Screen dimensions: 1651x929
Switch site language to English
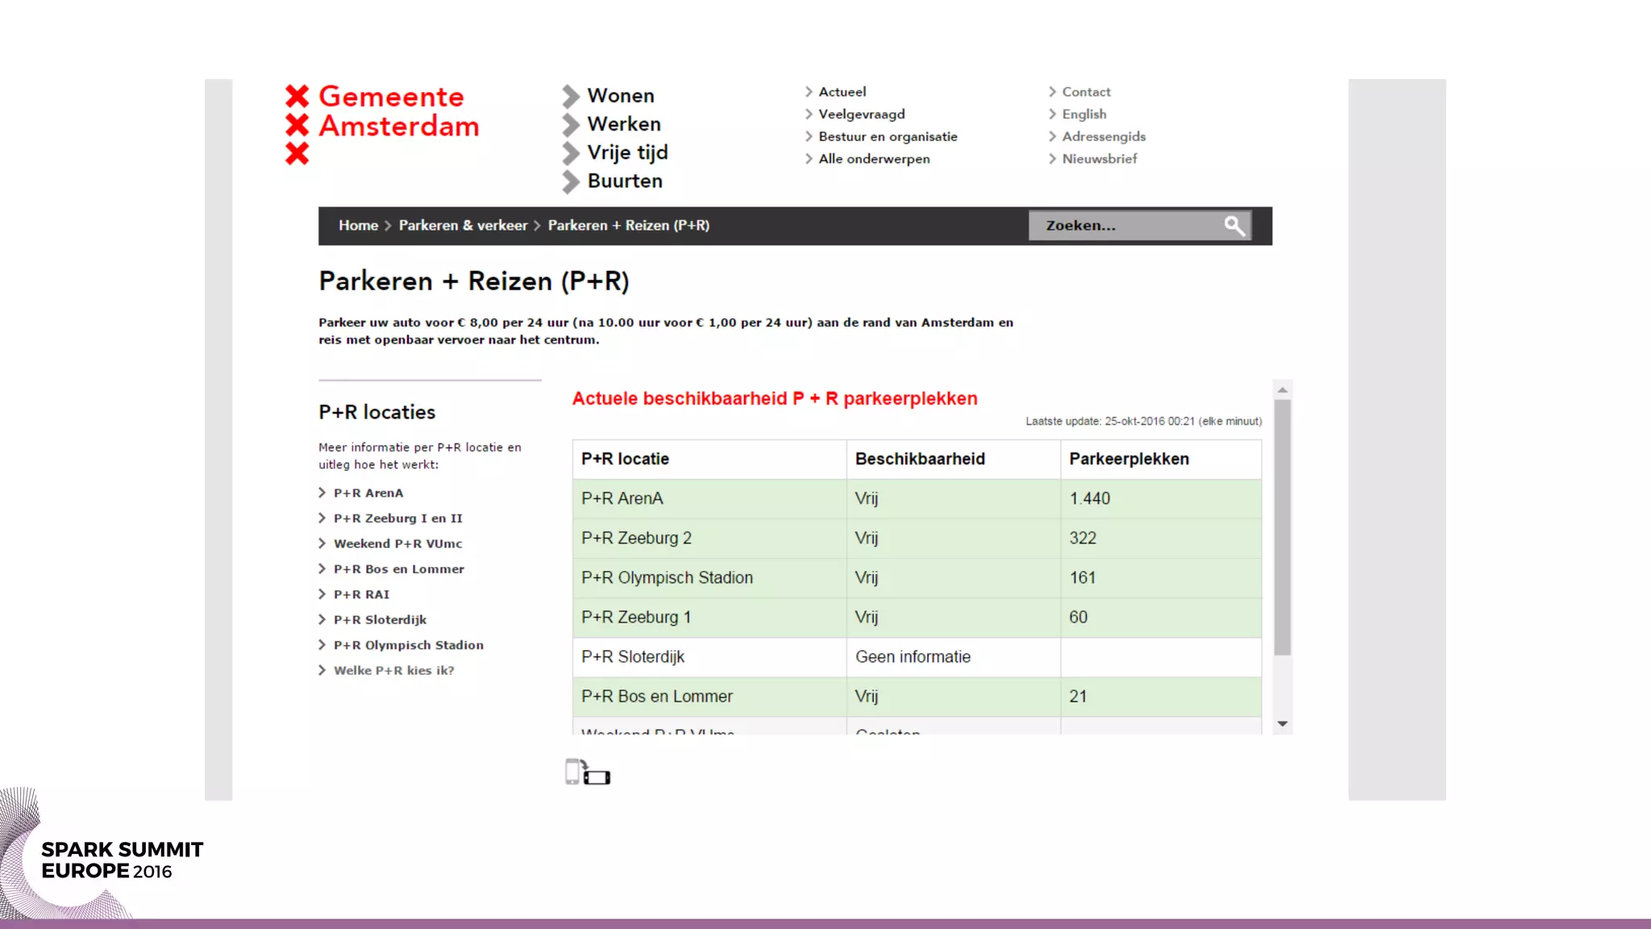coord(1083,115)
